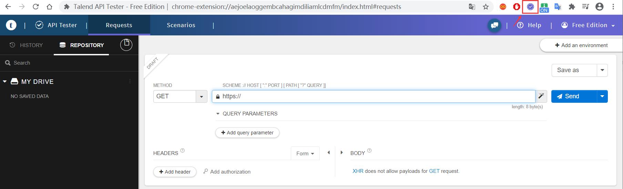
Task: Collapse the My Drive tree
Action: (x=5, y=81)
